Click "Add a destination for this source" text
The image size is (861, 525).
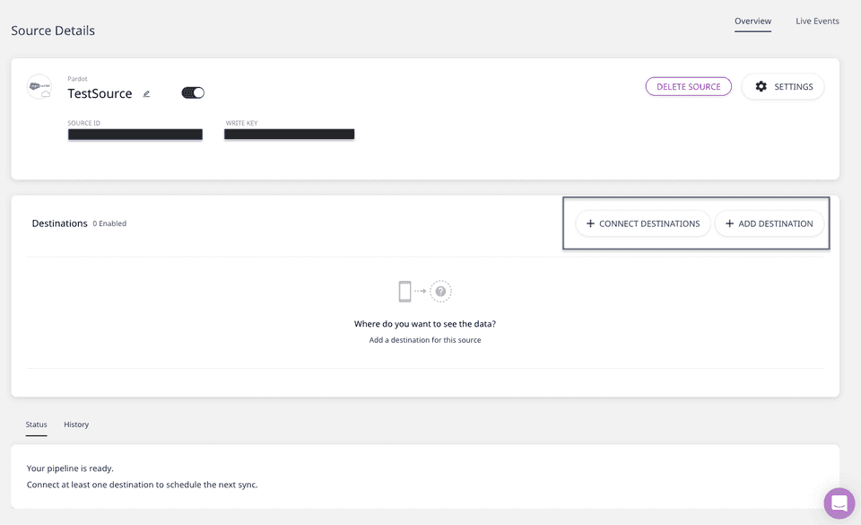coord(425,340)
